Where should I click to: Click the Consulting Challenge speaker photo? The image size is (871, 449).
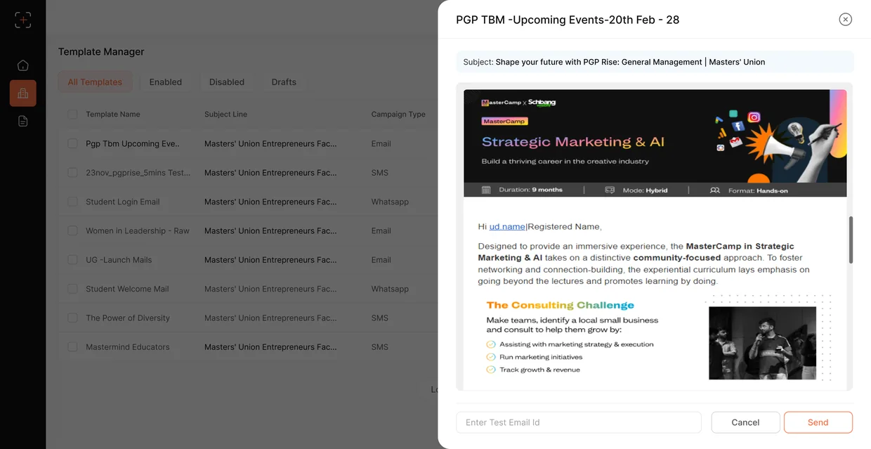point(762,343)
